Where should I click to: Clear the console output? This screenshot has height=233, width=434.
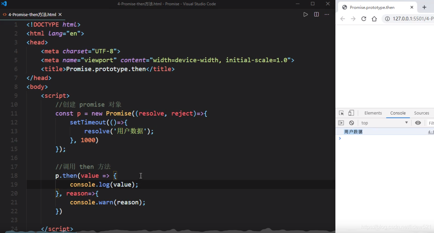[351, 123]
